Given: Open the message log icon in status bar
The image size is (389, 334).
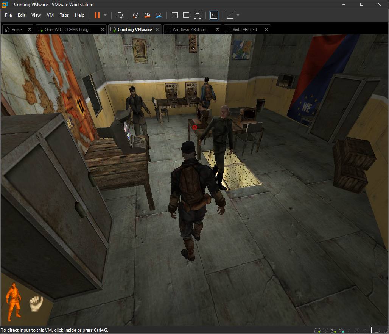Looking at the screenshot, I should 377,330.
